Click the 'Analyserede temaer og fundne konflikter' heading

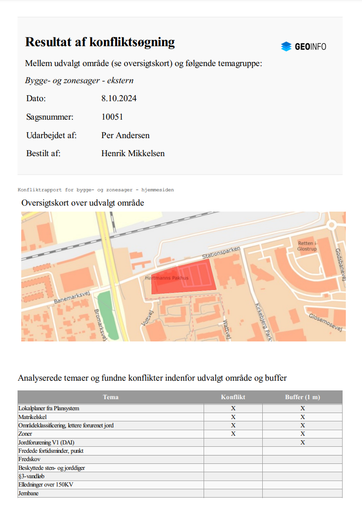(152, 378)
